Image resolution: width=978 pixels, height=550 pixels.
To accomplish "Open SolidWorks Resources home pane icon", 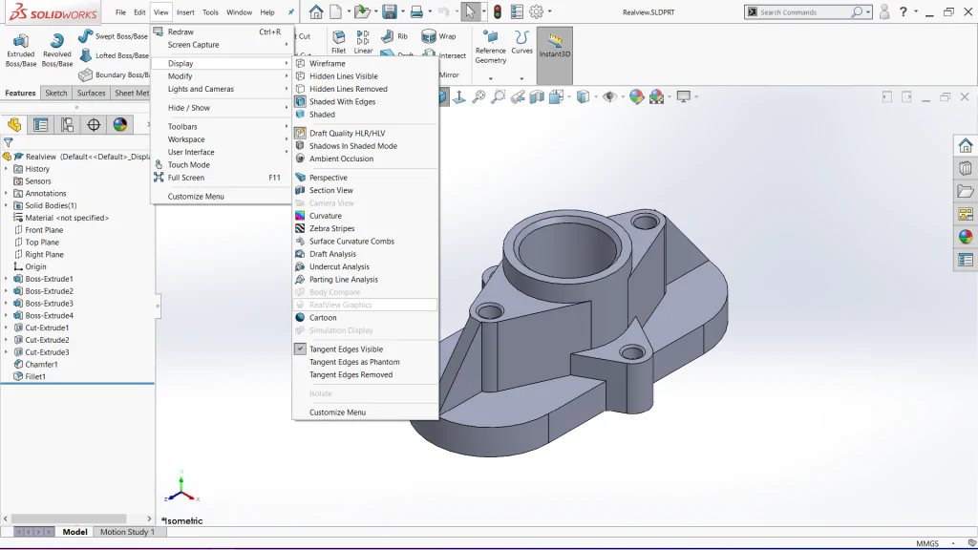I will pyautogui.click(x=966, y=145).
